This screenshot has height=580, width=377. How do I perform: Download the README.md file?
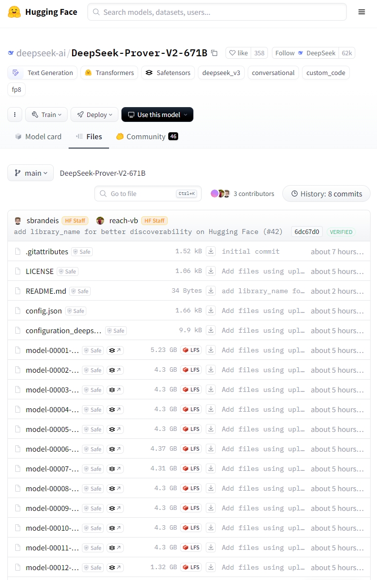pyautogui.click(x=211, y=291)
